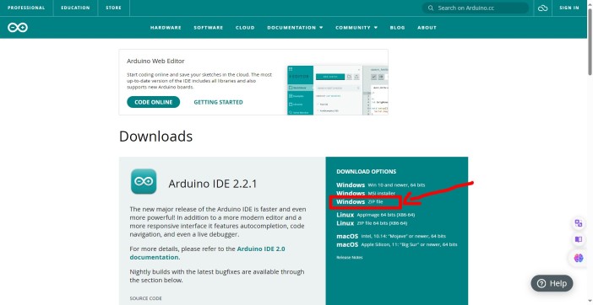Open the Arduino Cloud icon near Sign In

[x=542, y=8]
